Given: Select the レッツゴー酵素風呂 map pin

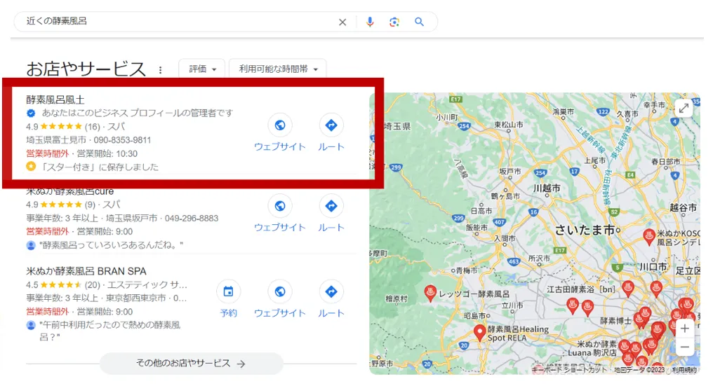Looking at the screenshot, I should point(429,292).
